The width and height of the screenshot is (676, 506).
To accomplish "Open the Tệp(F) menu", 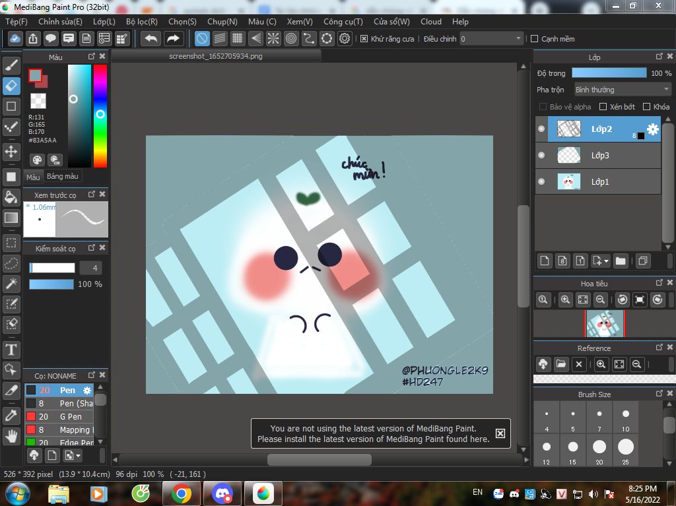I will coord(17,22).
